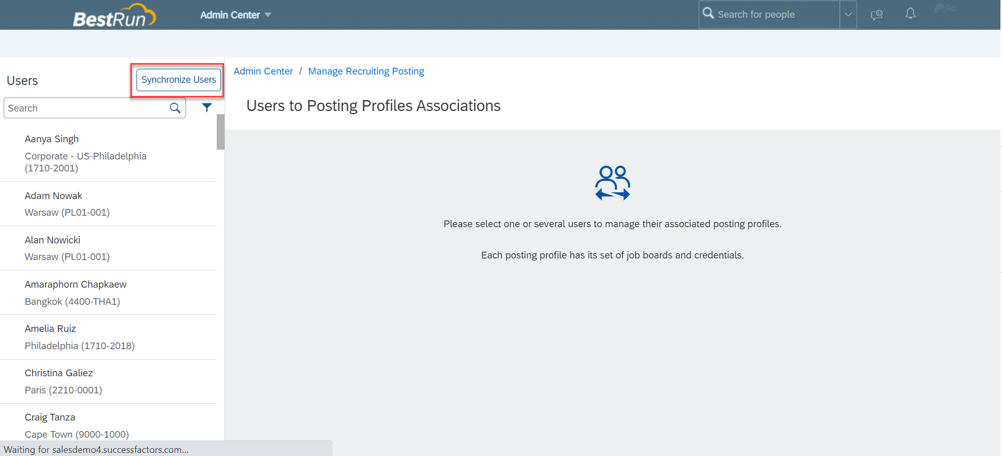Select user Aanya Singh
The width and height of the screenshot is (1002, 456).
point(108,154)
